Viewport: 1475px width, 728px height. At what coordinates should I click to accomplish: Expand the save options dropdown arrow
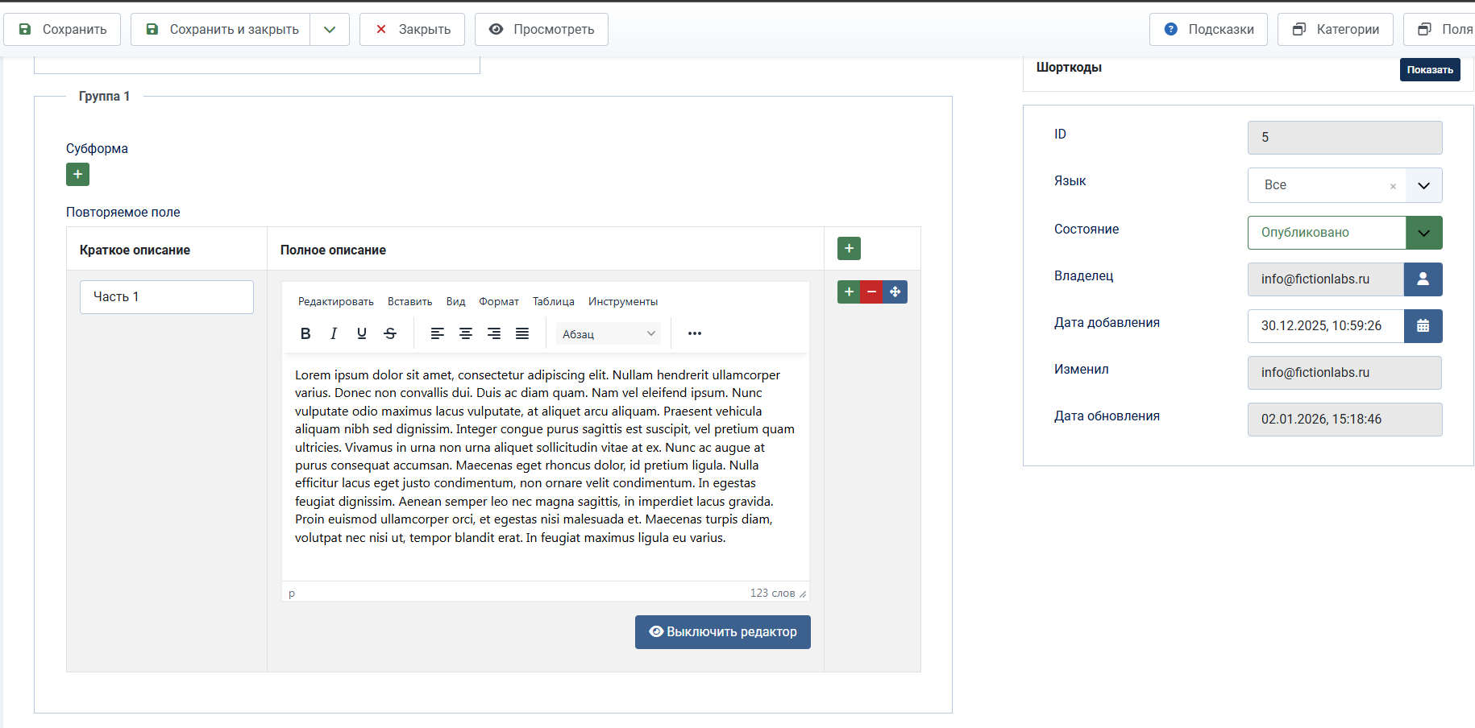(330, 30)
